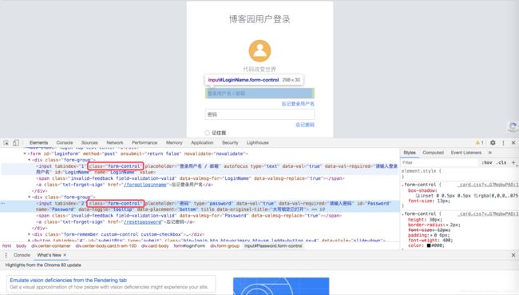The height and width of the screenshot is (295, 519).
Task: Switch to drawer Console tab
Action: 22,255
